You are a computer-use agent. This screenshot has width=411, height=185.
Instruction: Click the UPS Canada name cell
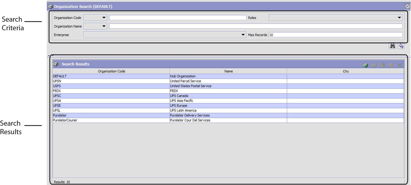(228, 96)
